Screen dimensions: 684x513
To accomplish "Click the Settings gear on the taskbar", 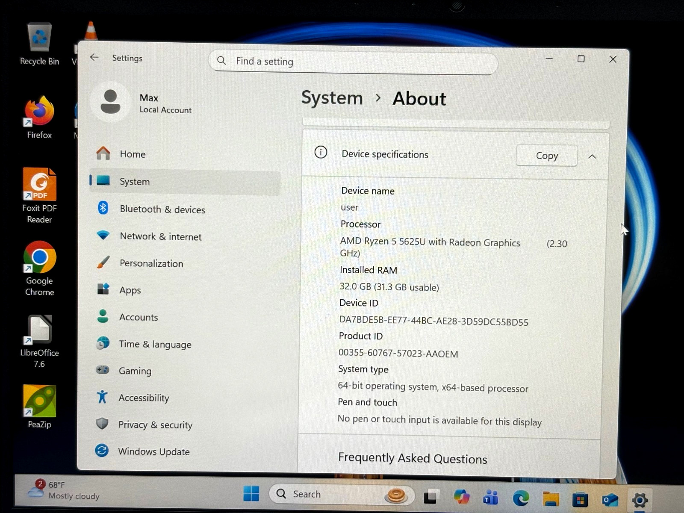I will (x=640, y=500).
